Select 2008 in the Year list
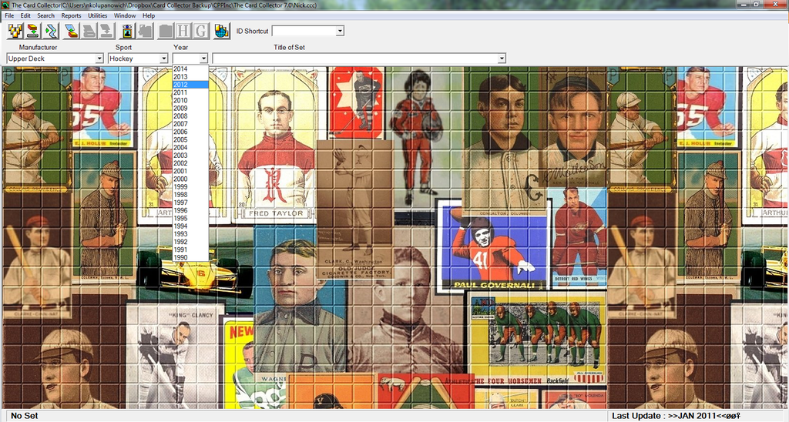Screen dimensions: 789x422 190,116
